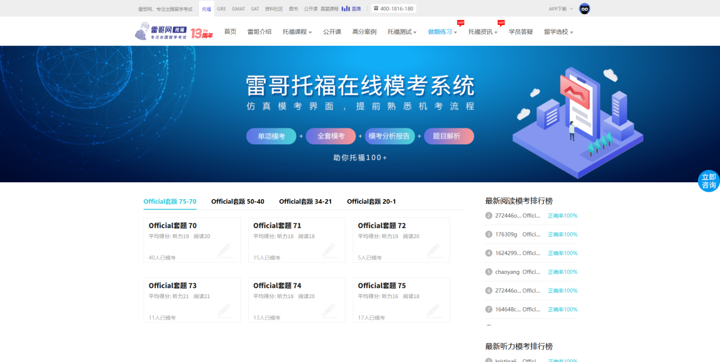Click the 立即咨询 floating chat bubble
This screenshot has width=720, height=362.
(x=708, y=181)
